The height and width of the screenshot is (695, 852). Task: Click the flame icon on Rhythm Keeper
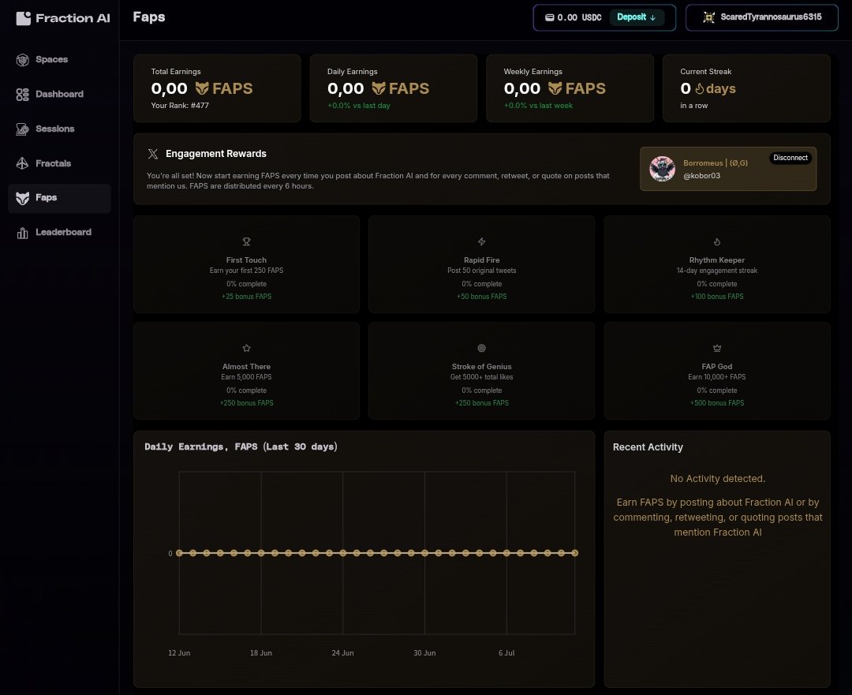click(716, 241)
